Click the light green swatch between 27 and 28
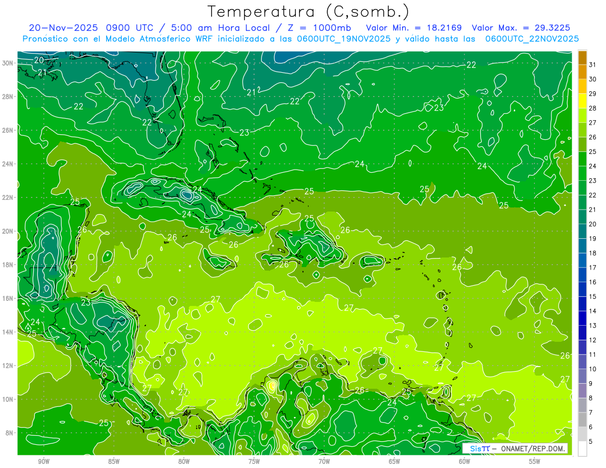The width and height of the screenshot is (606, 468). pyautogui.click(x=582, y=116)
